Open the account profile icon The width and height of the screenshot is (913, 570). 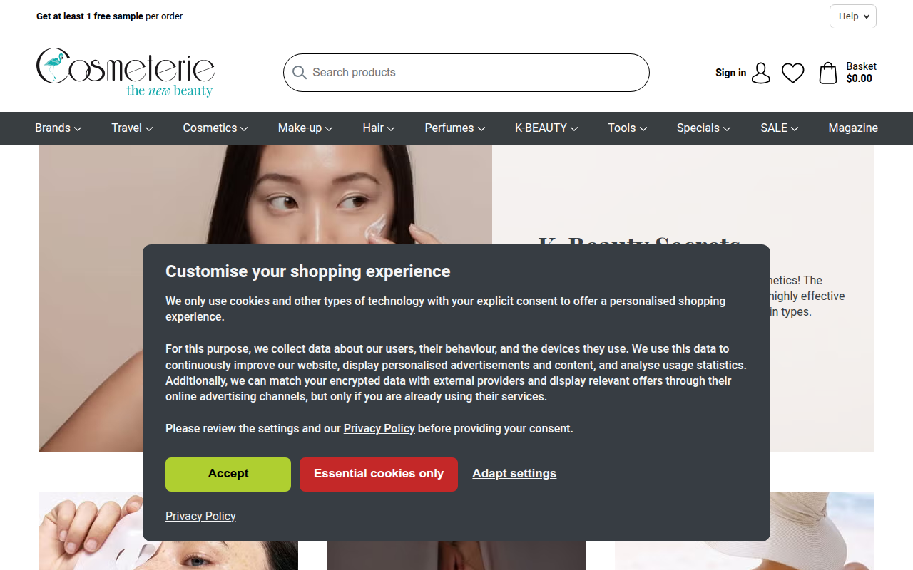(761, 73)
